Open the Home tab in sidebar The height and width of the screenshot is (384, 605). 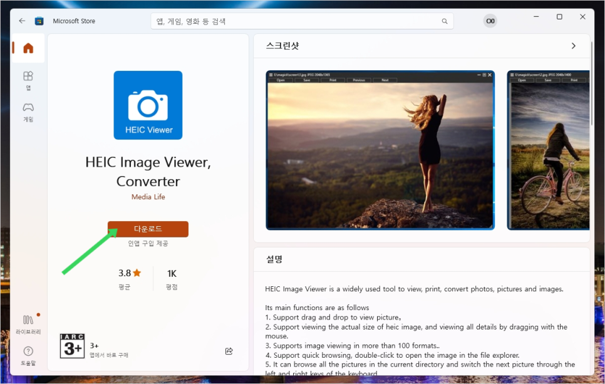tap(28, 48)
